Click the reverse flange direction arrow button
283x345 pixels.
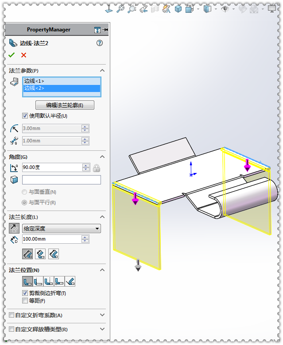(14, 228)
